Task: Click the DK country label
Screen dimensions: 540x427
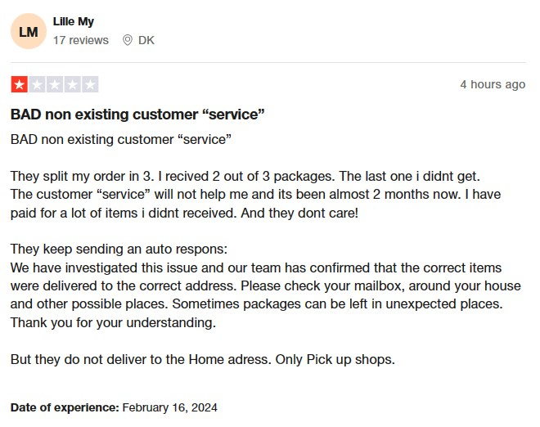Action: point(146,40)
